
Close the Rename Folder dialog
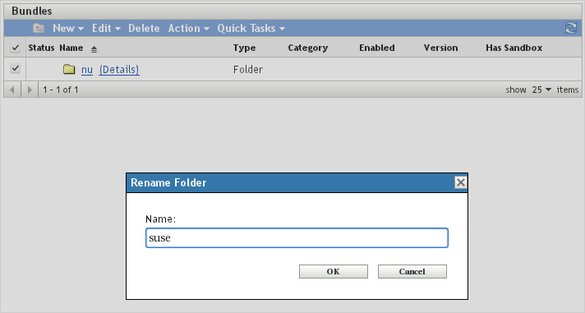coord(461,182)
